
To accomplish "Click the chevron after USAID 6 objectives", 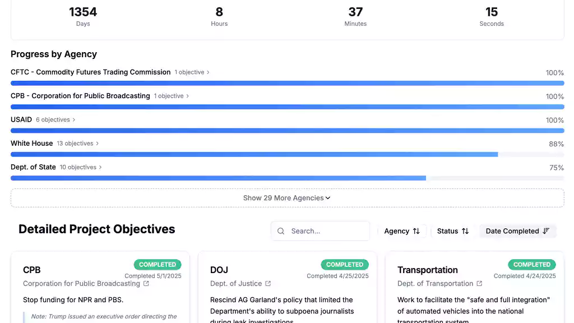I will 73,120.
